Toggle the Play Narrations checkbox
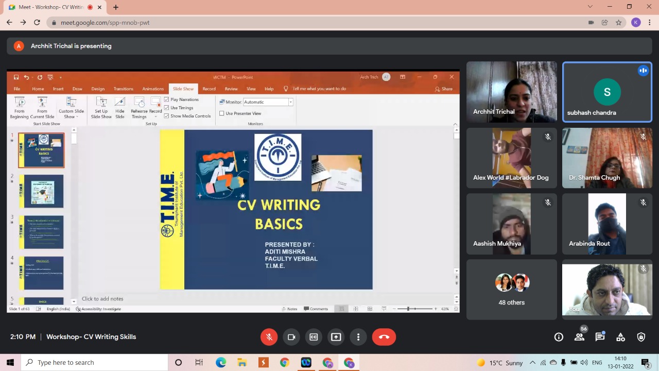This screenshot has height=371, width=659. click(167, 99)
